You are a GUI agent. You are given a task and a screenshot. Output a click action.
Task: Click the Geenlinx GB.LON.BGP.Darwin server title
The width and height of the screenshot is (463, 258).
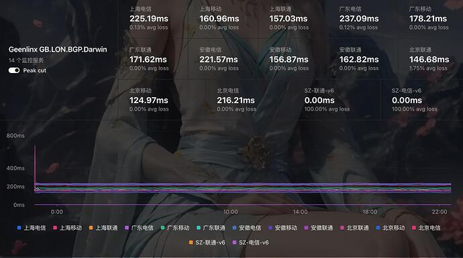[x=58, y=49]
